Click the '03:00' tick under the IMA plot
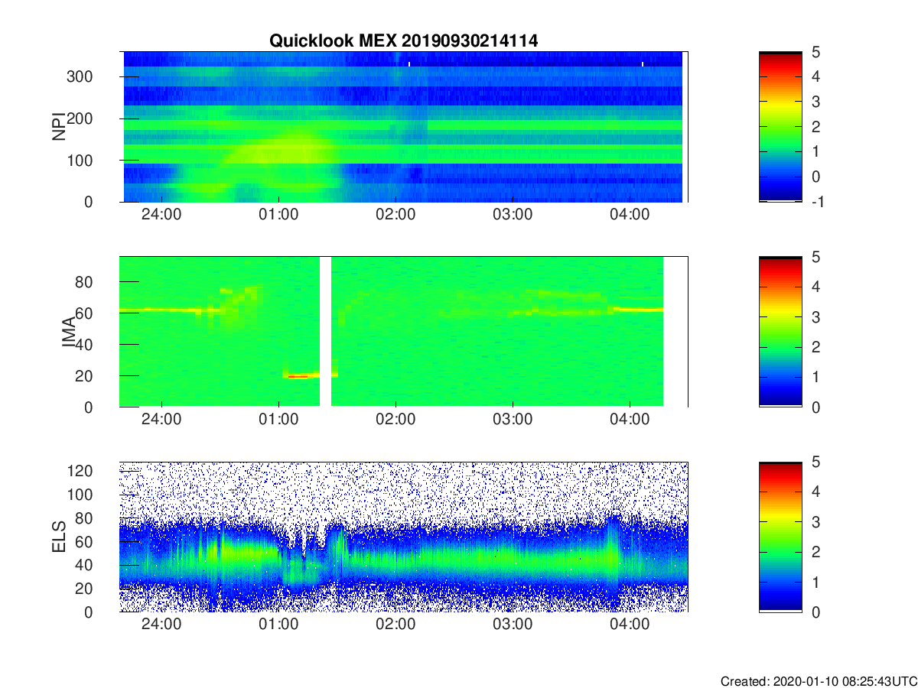The height and width of the screenshot is (688, 918). tap(513, 420)
